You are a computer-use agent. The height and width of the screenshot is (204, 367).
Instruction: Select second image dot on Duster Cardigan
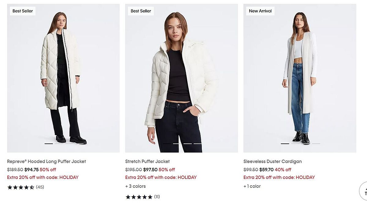coord(295,143)
